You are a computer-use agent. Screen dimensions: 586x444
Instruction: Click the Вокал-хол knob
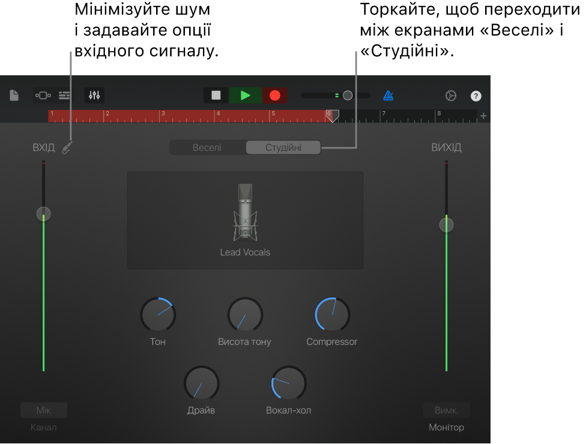coord(289,383)
